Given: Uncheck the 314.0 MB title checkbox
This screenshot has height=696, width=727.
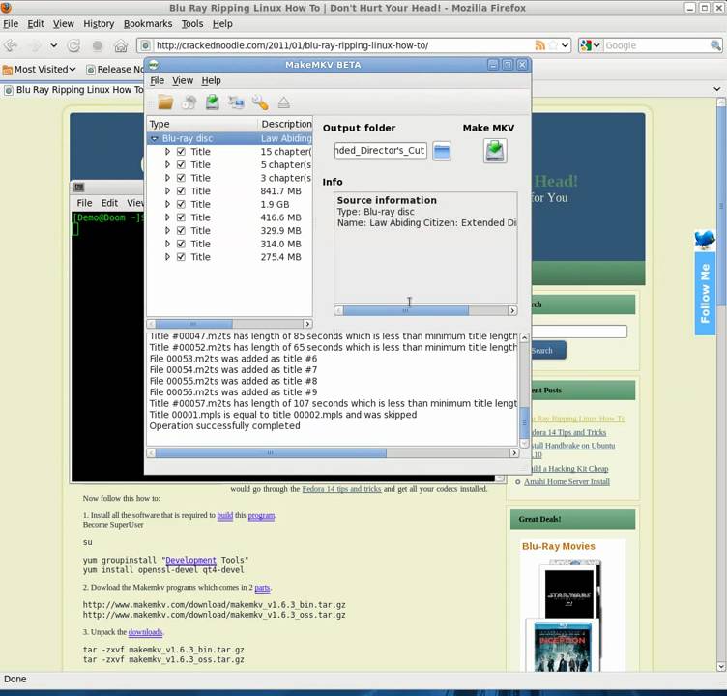Looking at the screenshot, I should click(182, 244).
